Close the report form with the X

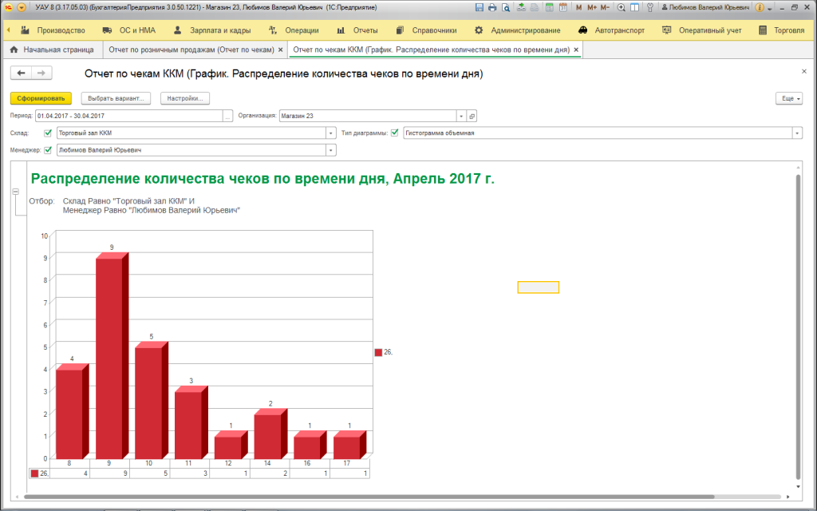point(804,71)
